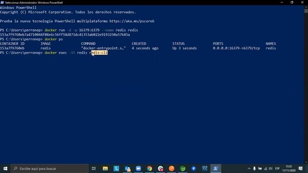Viewport: 308px width, 173px height.
Task: Switch input language ESP indicator
Action: click(277, 169)
